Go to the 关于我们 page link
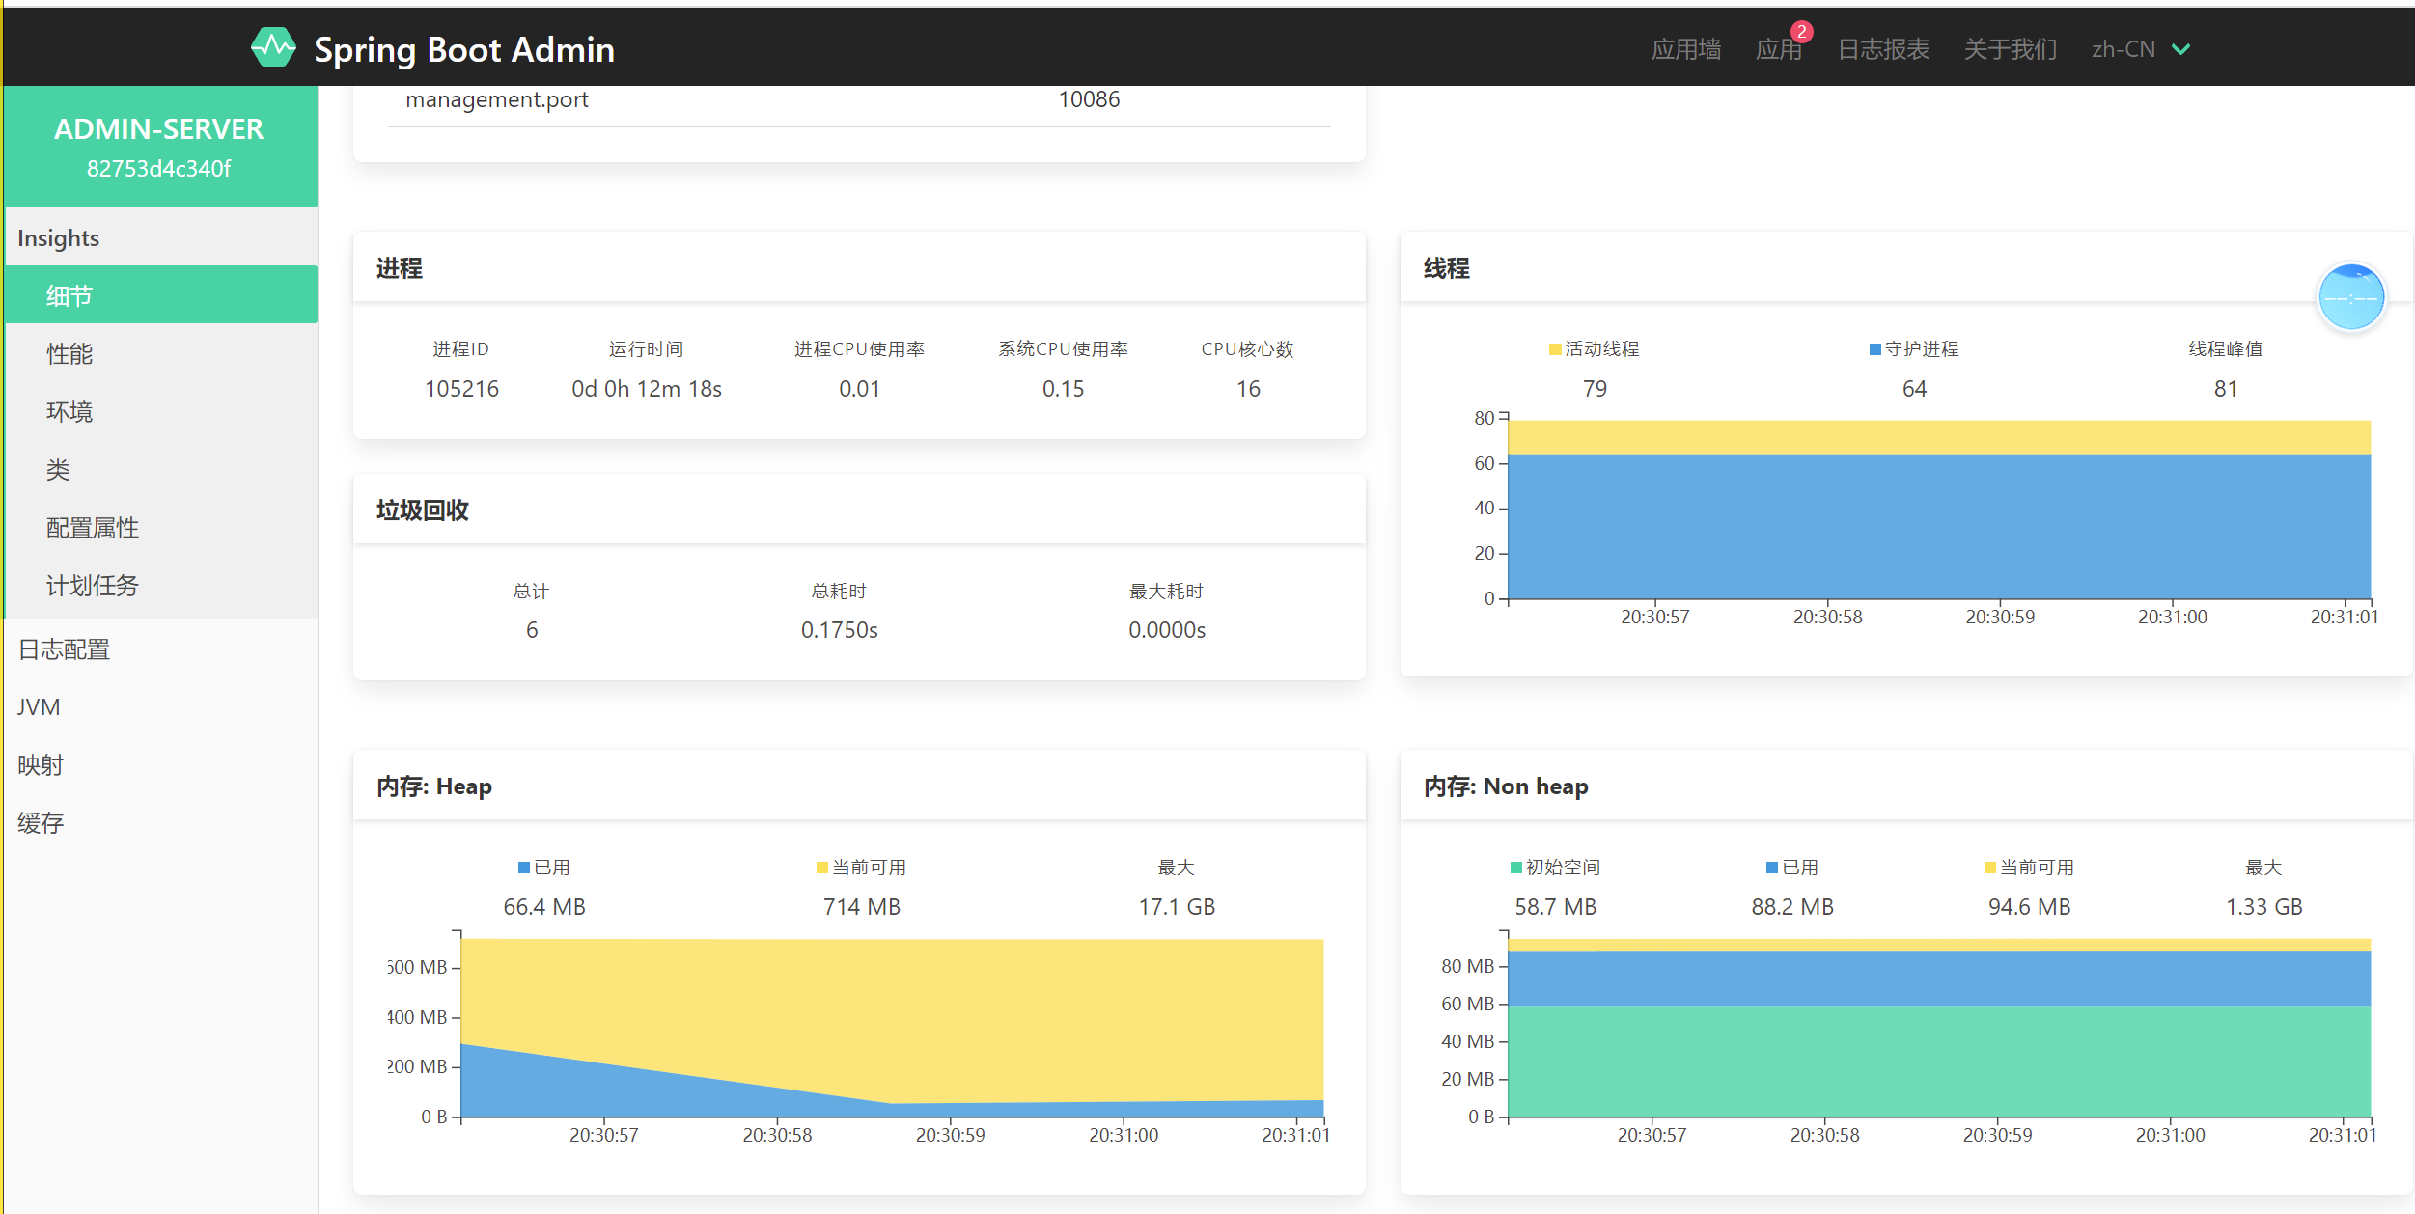Screen dimensions: 2415x1214 2010,49
